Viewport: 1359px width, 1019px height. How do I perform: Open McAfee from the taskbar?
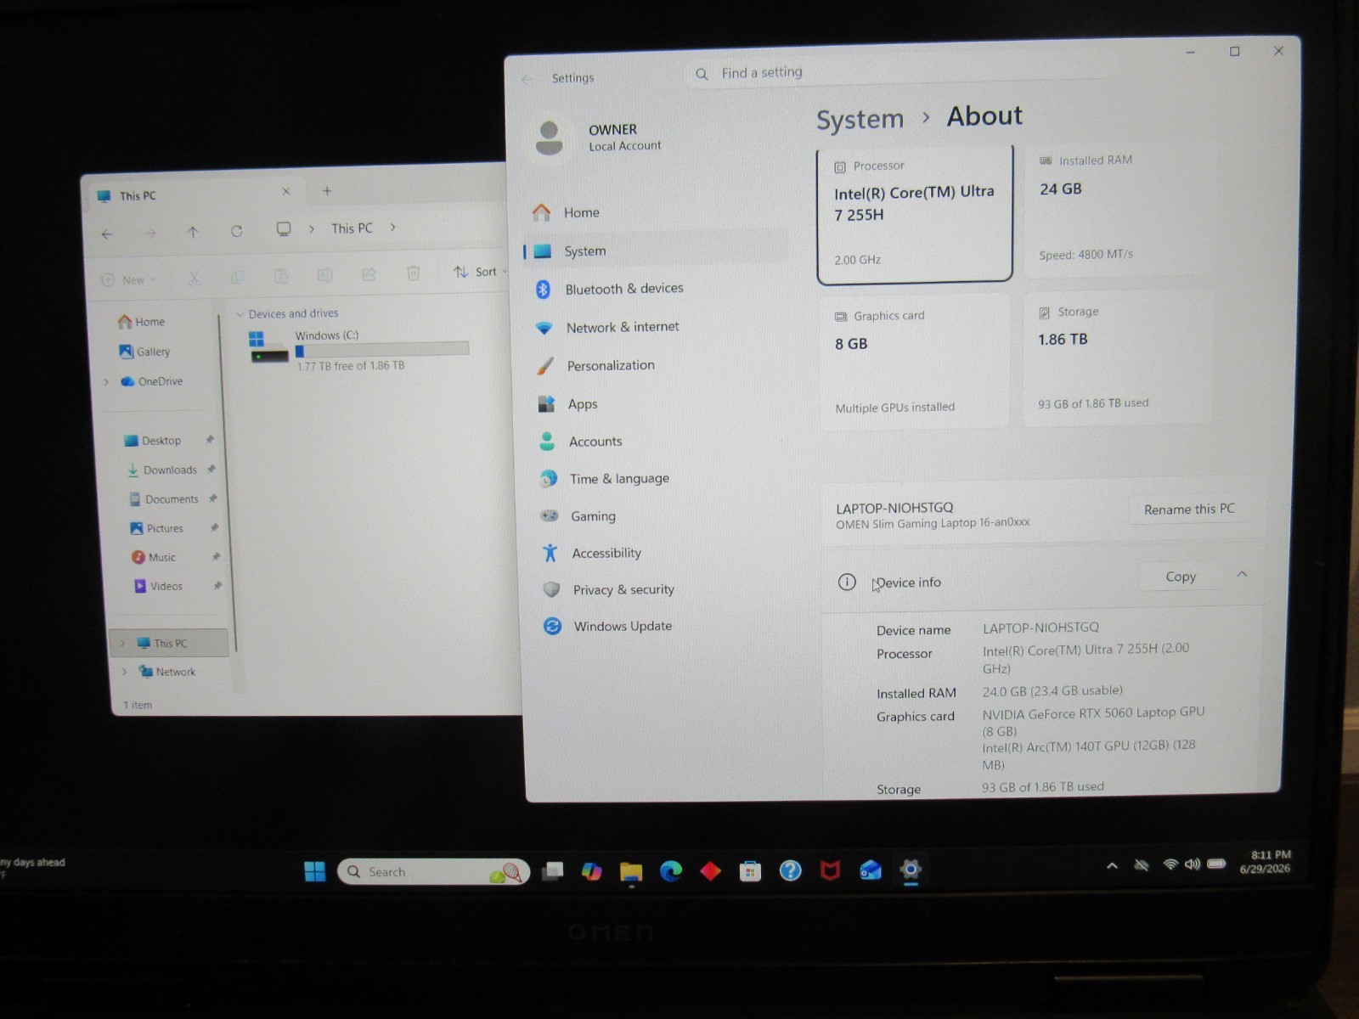[830, 870]
